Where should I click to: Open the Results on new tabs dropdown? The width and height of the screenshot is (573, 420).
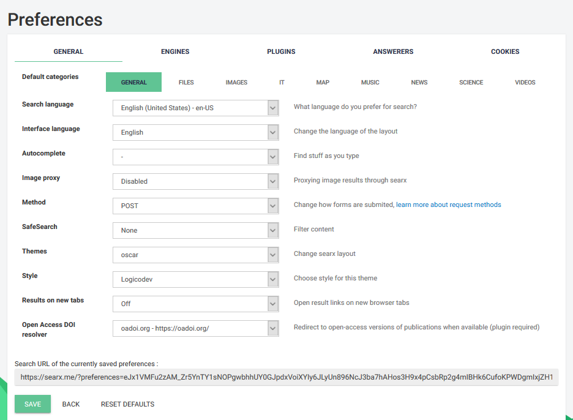(196, 304)
